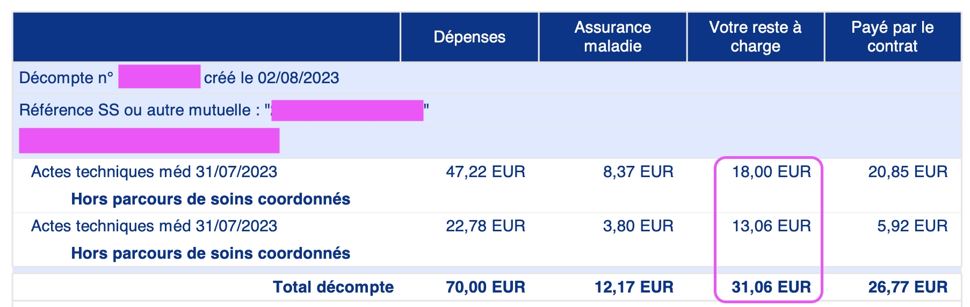This screenshot has width=970, height=307.
Task: Click the 13,06 EUR remaining charge
Action: tap(771, 226)
